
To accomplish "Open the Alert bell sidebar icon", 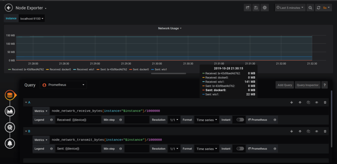I will coord(10,144).
